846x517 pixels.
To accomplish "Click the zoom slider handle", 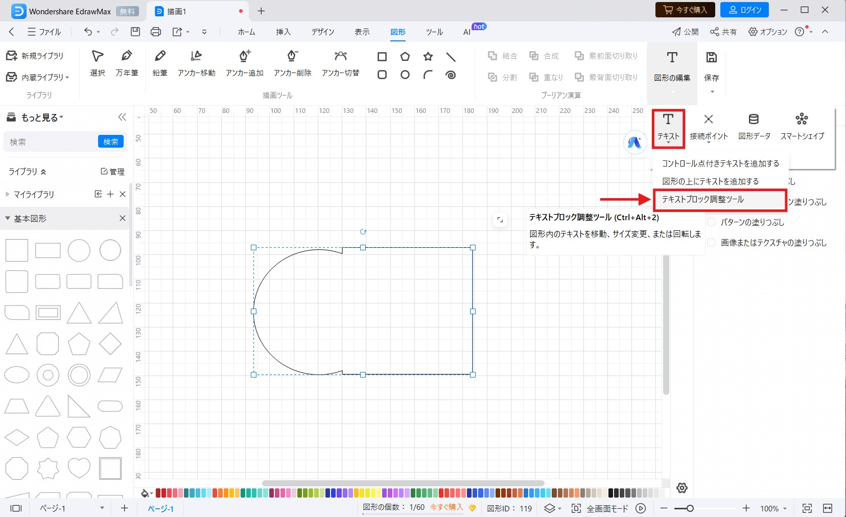I will pos(690,508).
